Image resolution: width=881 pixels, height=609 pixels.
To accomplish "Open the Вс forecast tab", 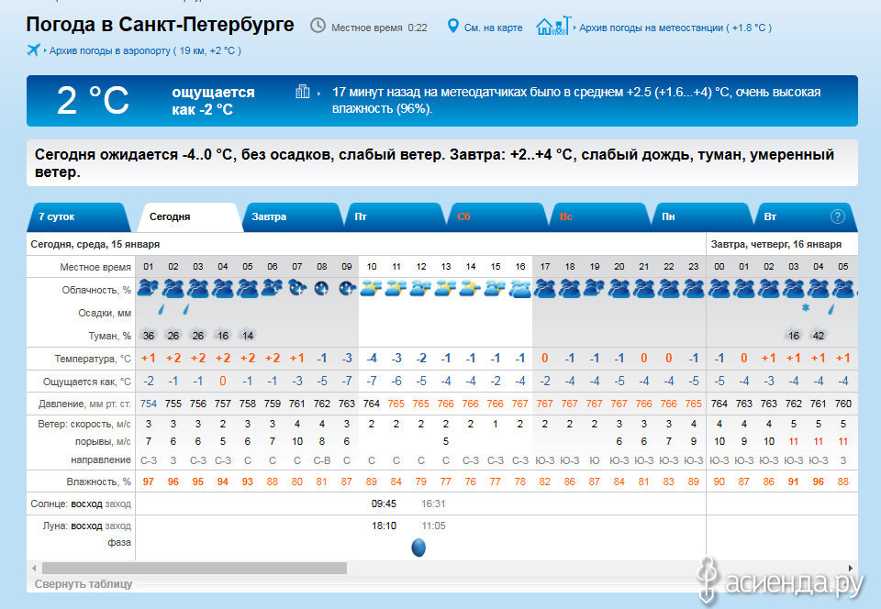I will (x=599, y=216).
